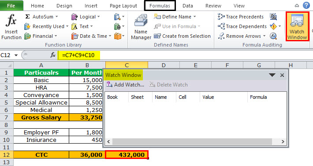Expand the AutoSum dropdown
313x166 pixels.
click(57, 17)
